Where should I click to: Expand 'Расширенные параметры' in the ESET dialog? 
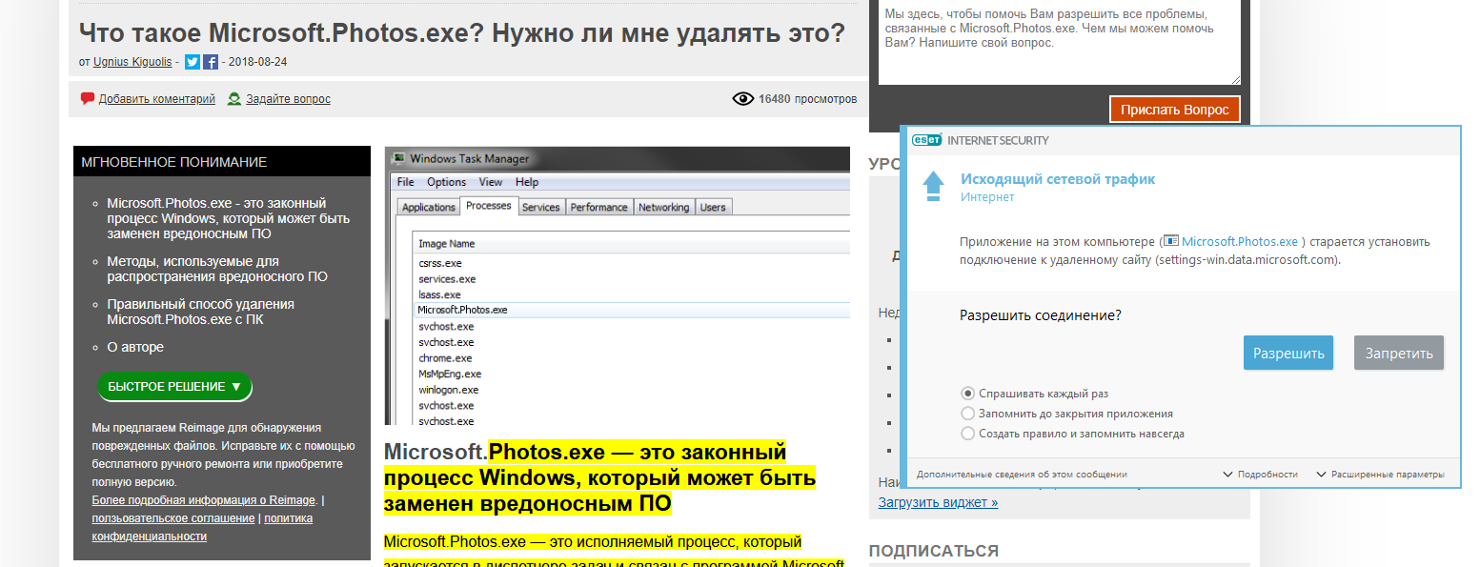tap(1381, 475)
